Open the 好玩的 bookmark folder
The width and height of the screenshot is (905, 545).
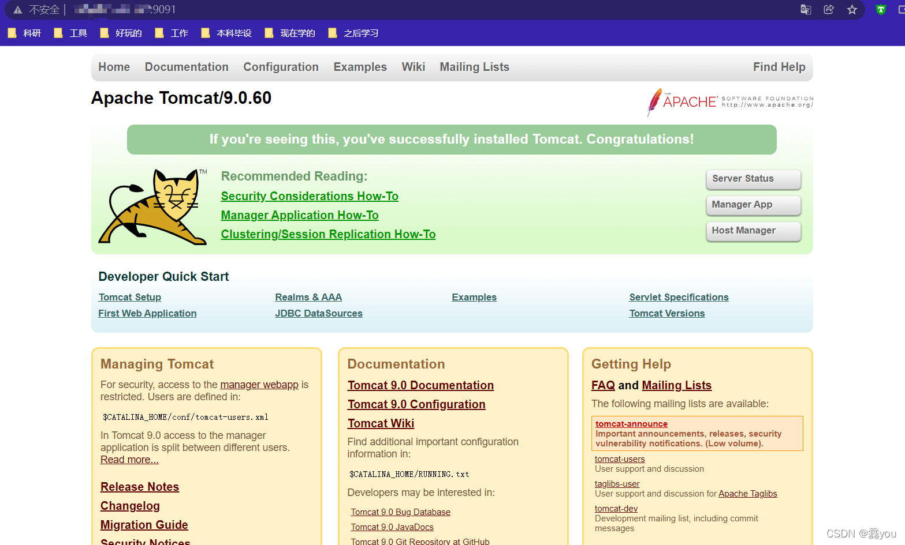tap(121, 33)
